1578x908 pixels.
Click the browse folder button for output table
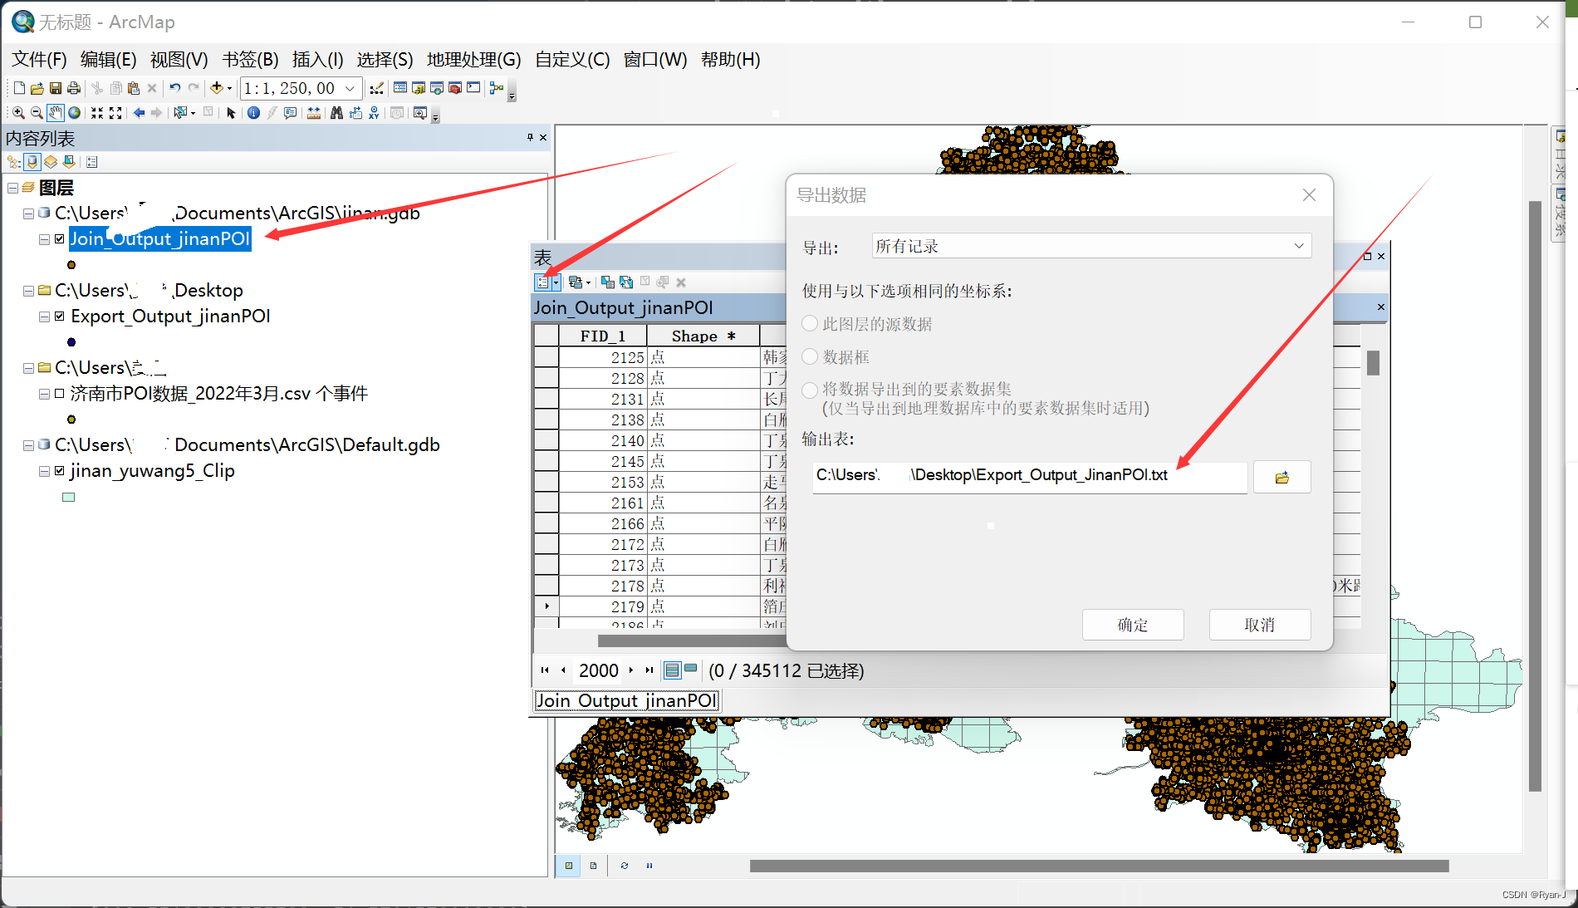(1282, 477)
